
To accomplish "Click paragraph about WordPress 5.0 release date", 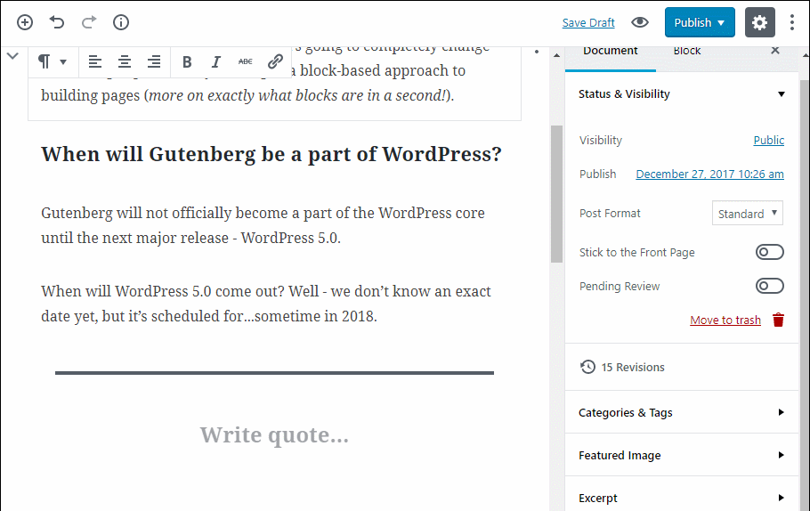I will pyautogui.click(x=266, y=304).
